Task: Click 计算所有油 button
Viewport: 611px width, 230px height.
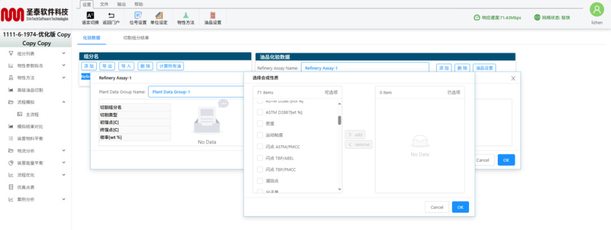Action: point(170,66)
